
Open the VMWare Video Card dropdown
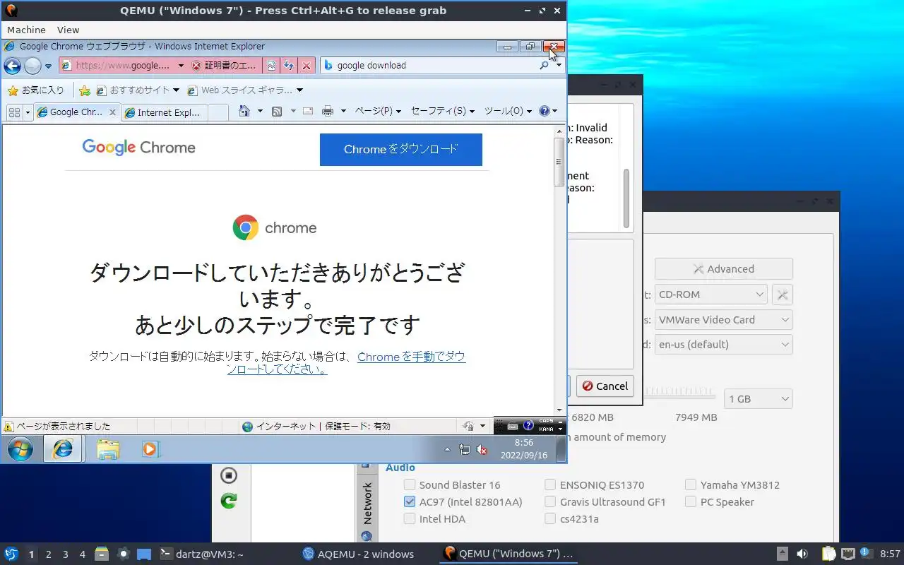tap(724, 320)
